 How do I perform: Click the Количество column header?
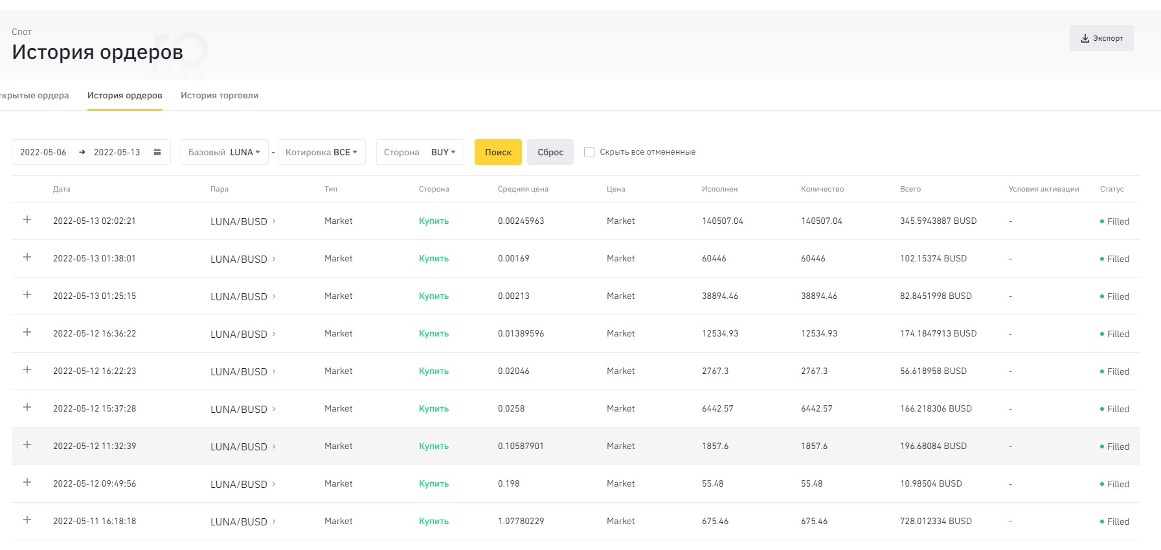point(822,189)
